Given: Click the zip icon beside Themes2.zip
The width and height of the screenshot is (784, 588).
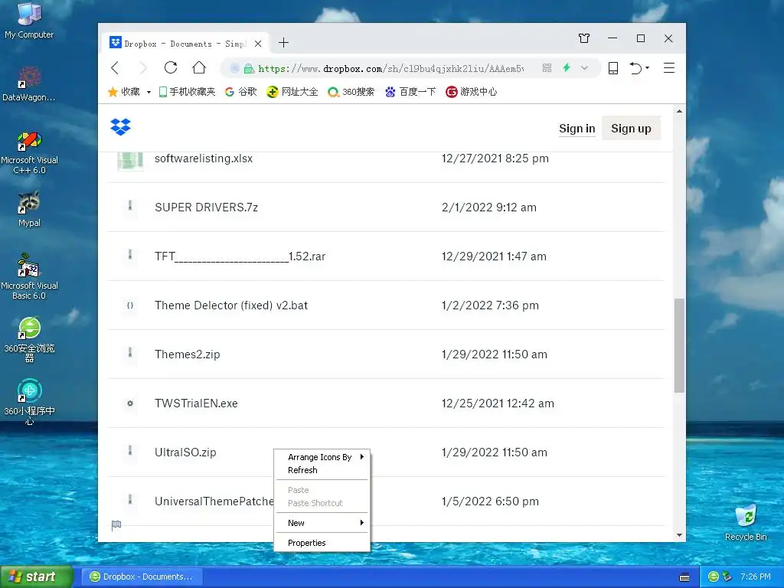Looking at the screenshot, I should tap(130, 352).
